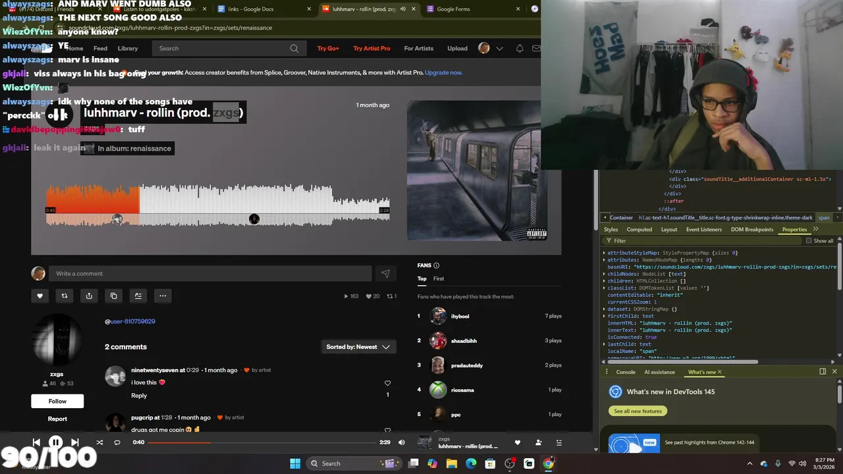Image resolution: width=843 pixels, height=474 pixels.
Task: Click into the Write a comment field
Action: coord(211,274)
